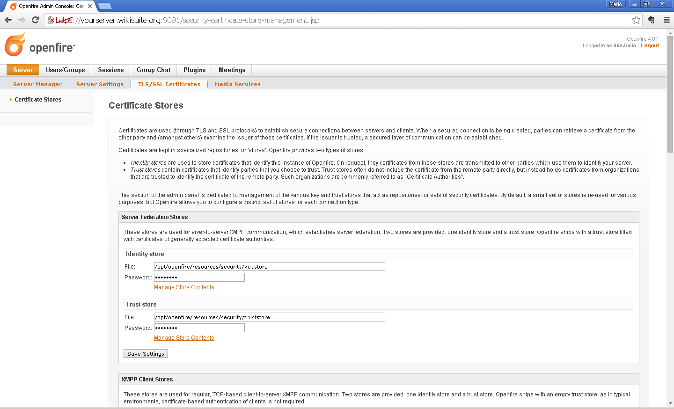The width and height of the screenshot is (674, 409).
Task: Log out via the Logout link
Action: (650, 45)
